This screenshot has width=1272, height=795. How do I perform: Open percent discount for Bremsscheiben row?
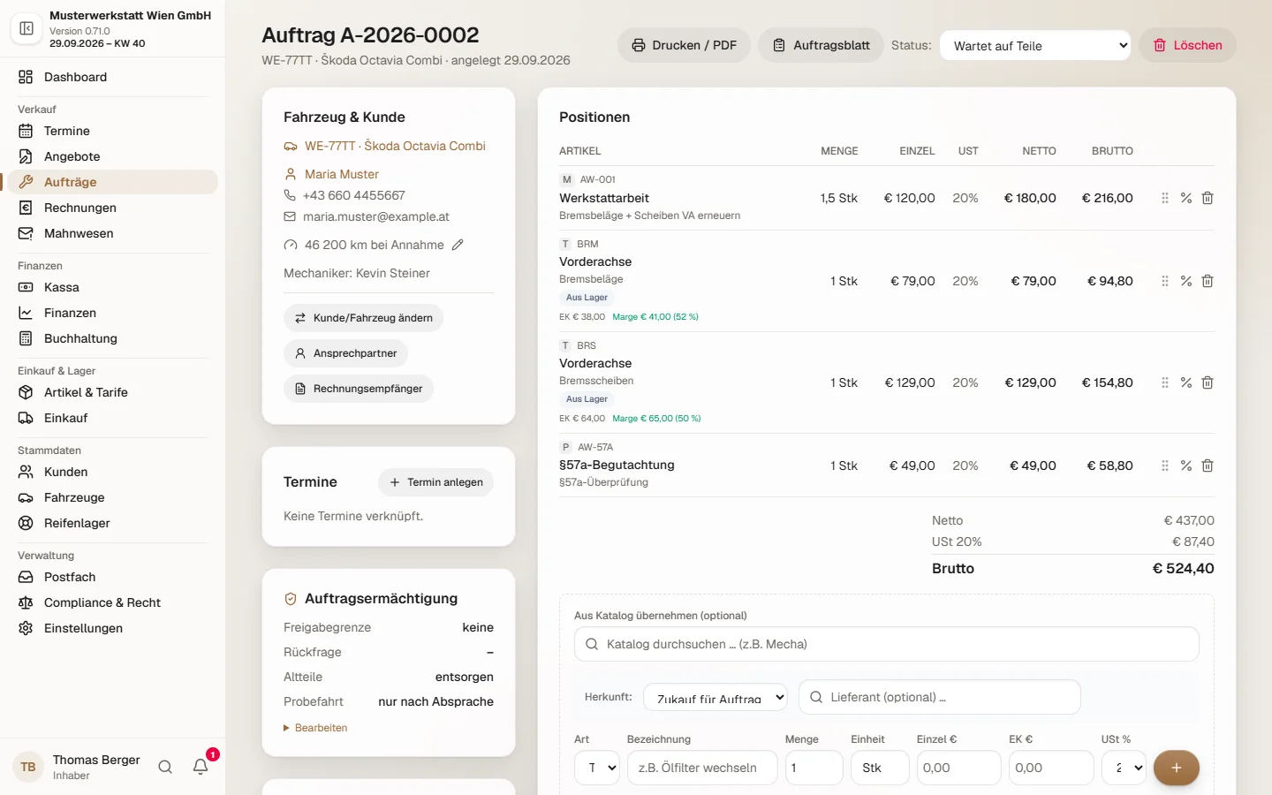tap(1186, 382)
